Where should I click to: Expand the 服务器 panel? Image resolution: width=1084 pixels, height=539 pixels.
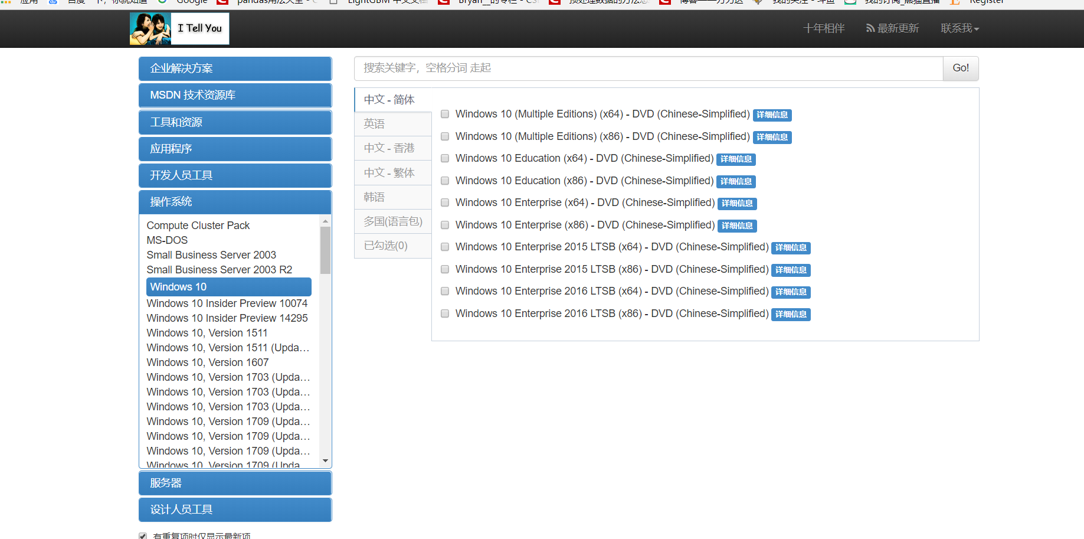pyautogui.click(x=235, y=483)
